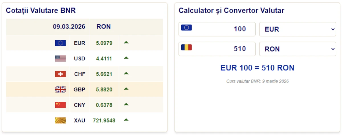Click the amount field showing 100
The image size is (342, 135).
[225, 29]
